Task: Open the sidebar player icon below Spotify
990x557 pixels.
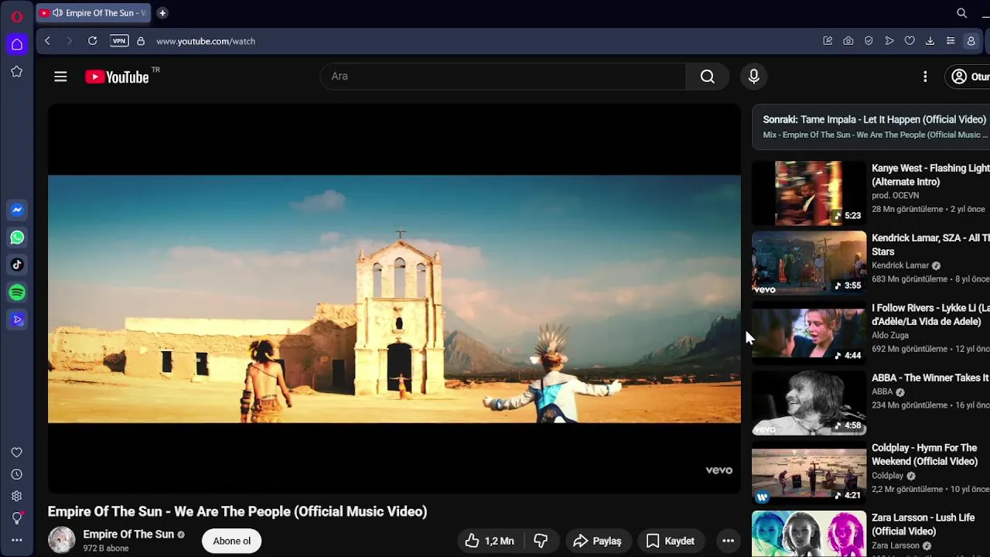Action: (x=17, y=320)
